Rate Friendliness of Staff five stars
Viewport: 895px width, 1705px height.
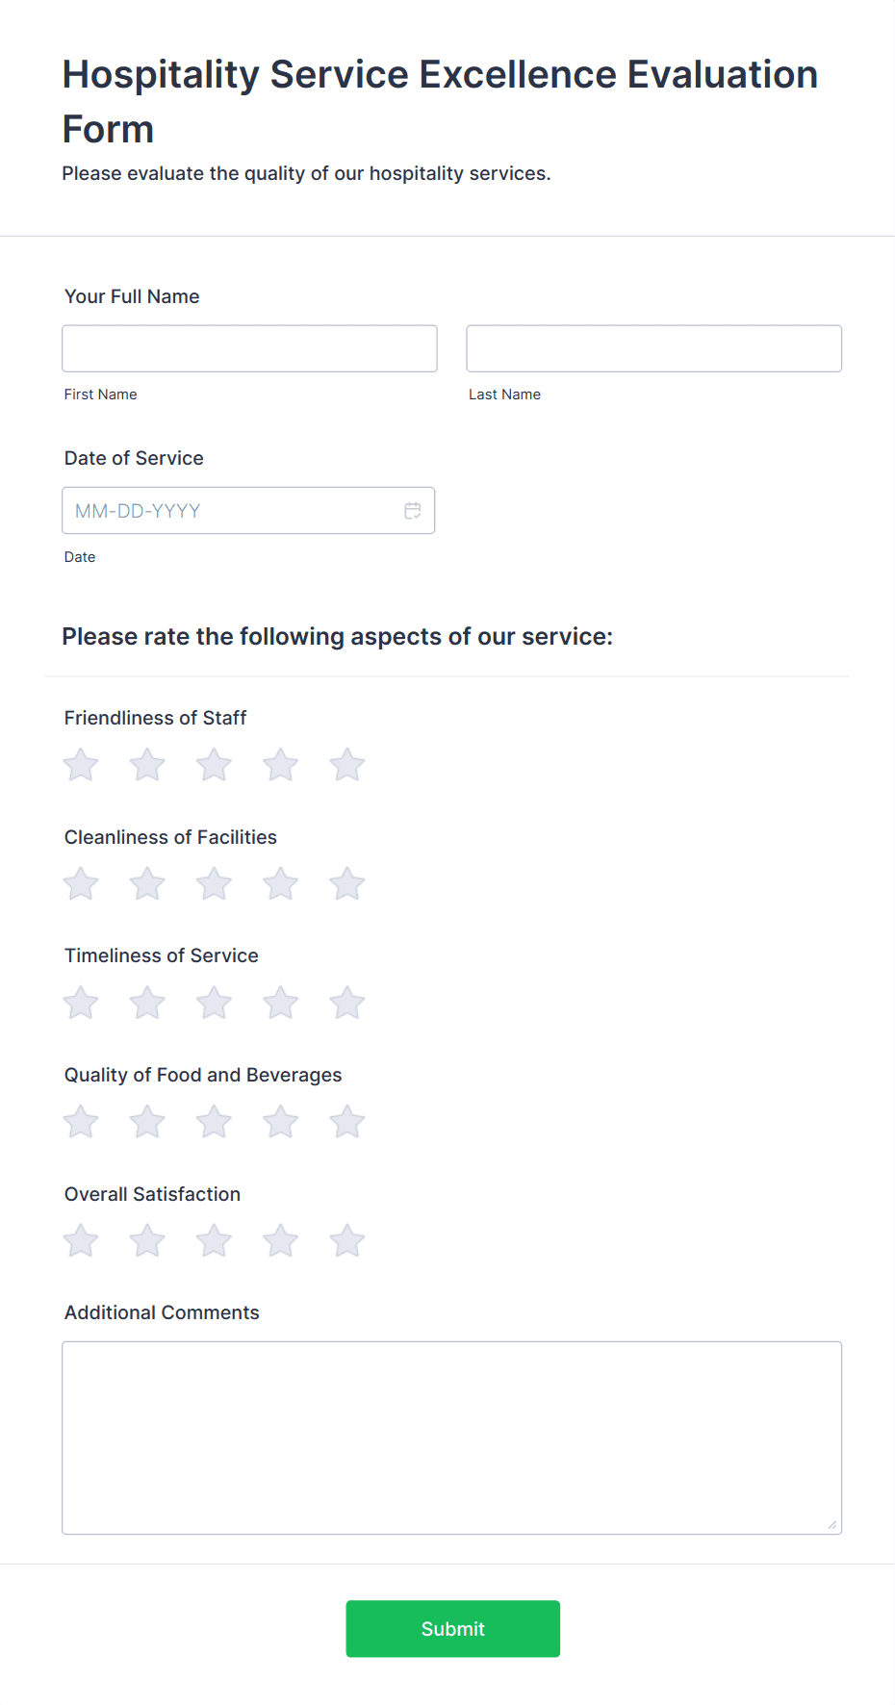point(347,766)
